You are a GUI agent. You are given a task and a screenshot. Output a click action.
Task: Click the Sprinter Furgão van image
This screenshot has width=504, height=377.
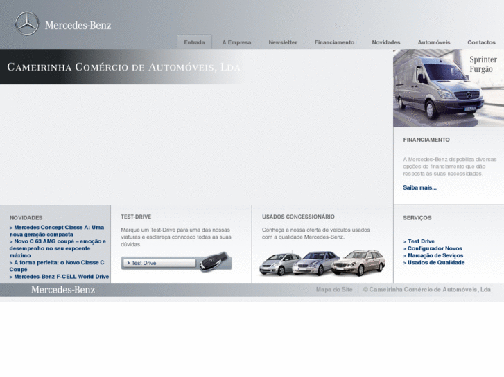449,89
